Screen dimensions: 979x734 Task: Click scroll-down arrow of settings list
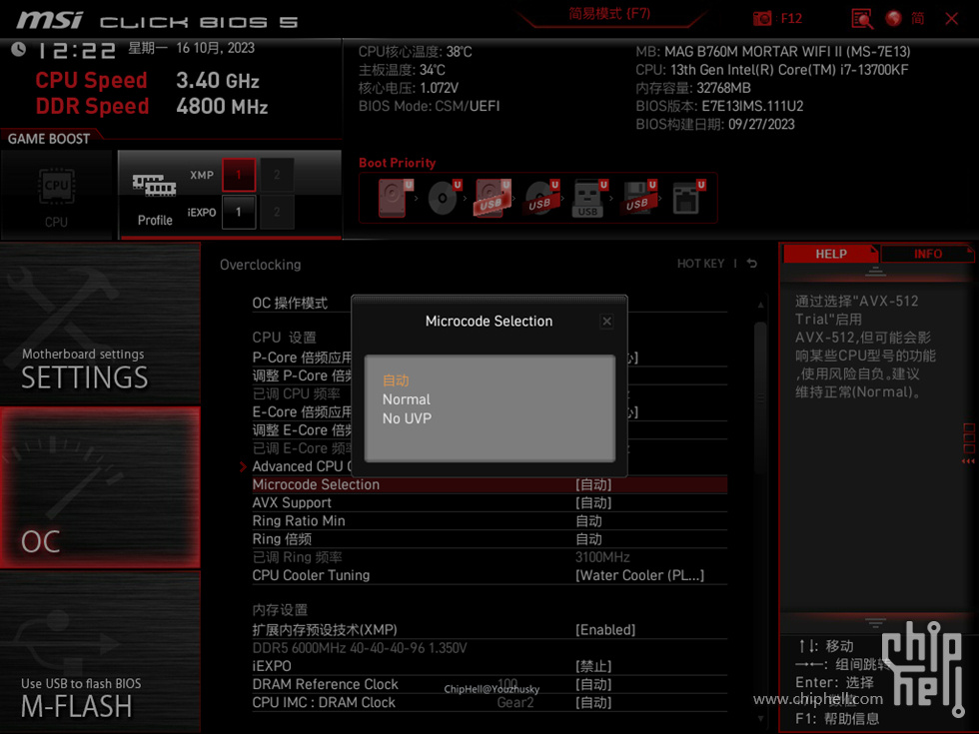[x=760, y=719]
